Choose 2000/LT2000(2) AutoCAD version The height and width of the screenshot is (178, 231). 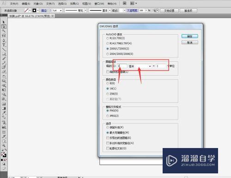click(118, 48)
